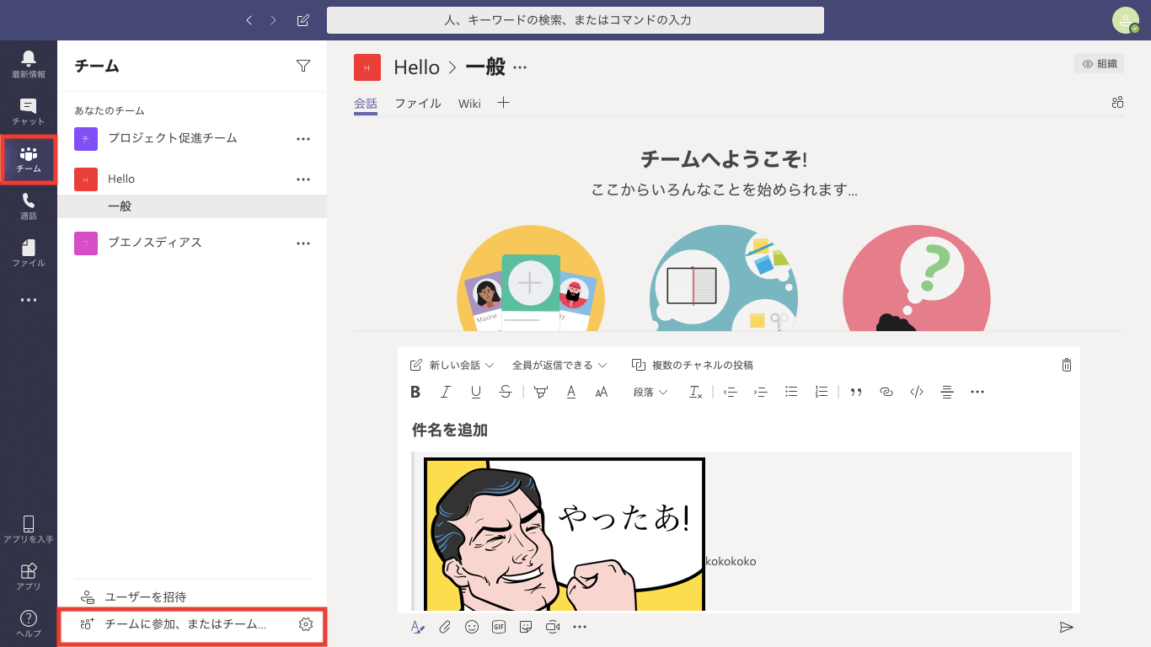Toggle italic formatting

[x=446, y=392]
